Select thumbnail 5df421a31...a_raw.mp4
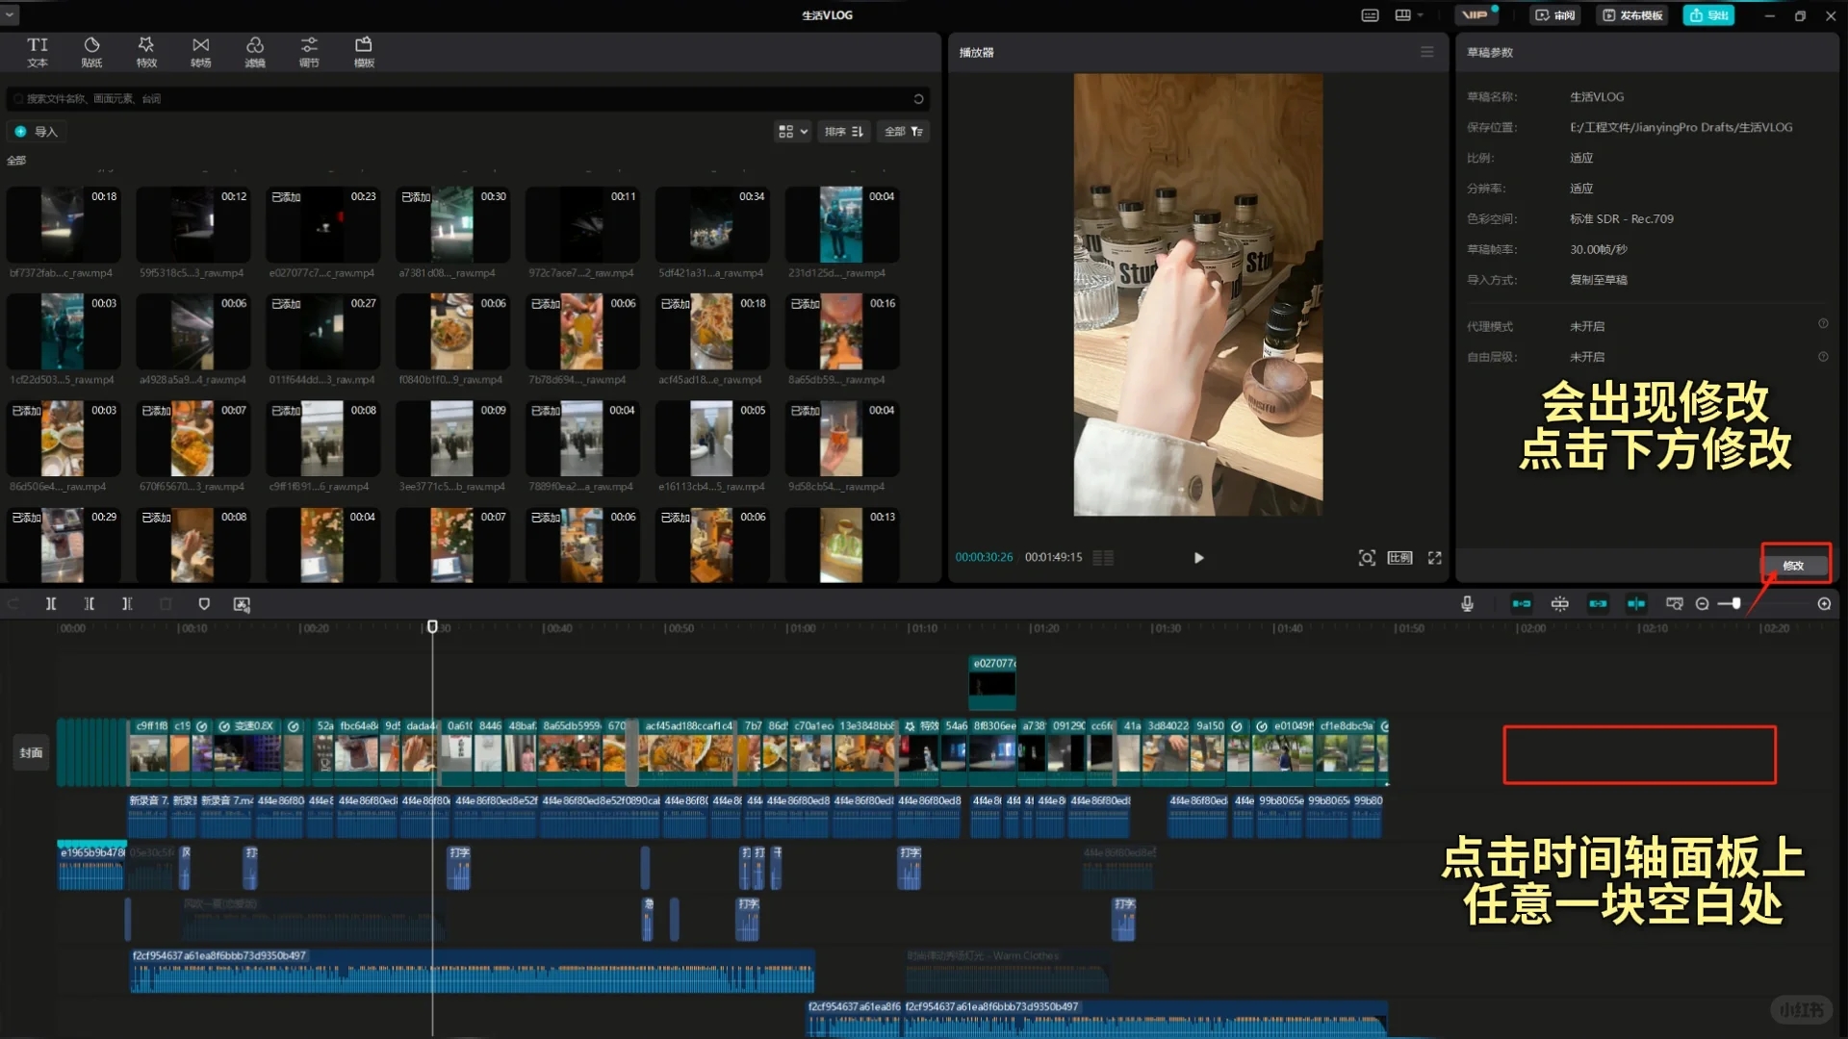The width and height of the screenshot is (1848, 1039). 712,224
